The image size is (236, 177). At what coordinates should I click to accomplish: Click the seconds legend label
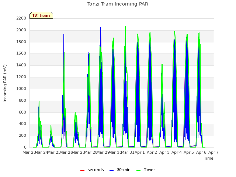tap(96, 170)
